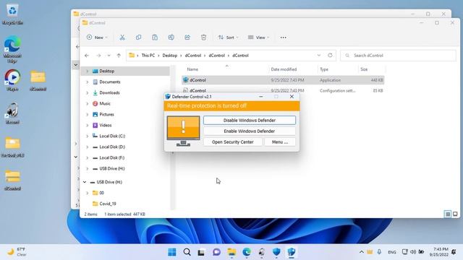
Task: Click Disable Windows Defender button
Action: (x=249, y=121)
